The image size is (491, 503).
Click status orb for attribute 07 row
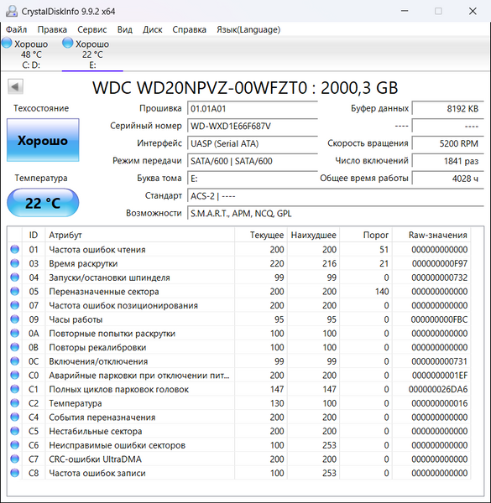click(x=15, y=305)
